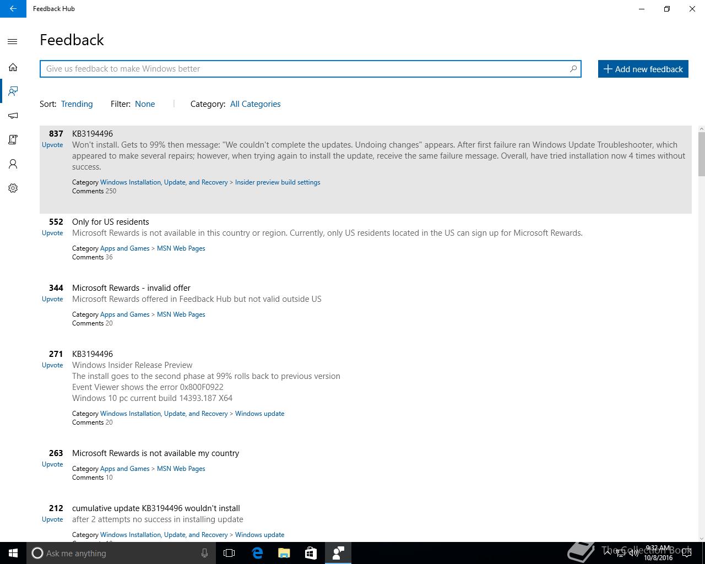Launch Microsoft Edge from taskbar
This screenshot has height=564, width=705.
257,553
